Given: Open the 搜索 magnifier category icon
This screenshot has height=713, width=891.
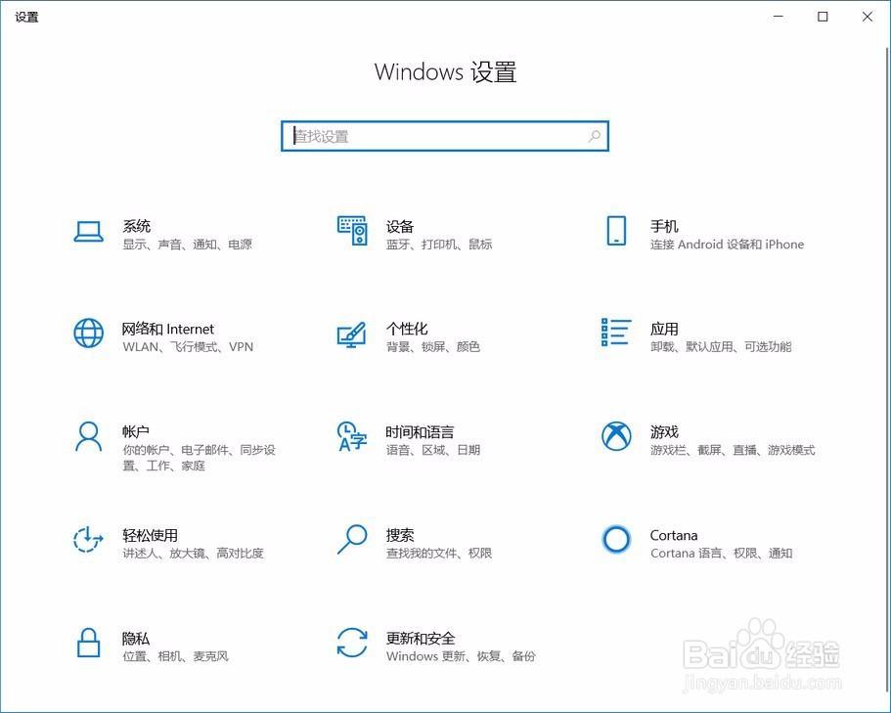Looking at the screenshot, I should click(352, 539).
